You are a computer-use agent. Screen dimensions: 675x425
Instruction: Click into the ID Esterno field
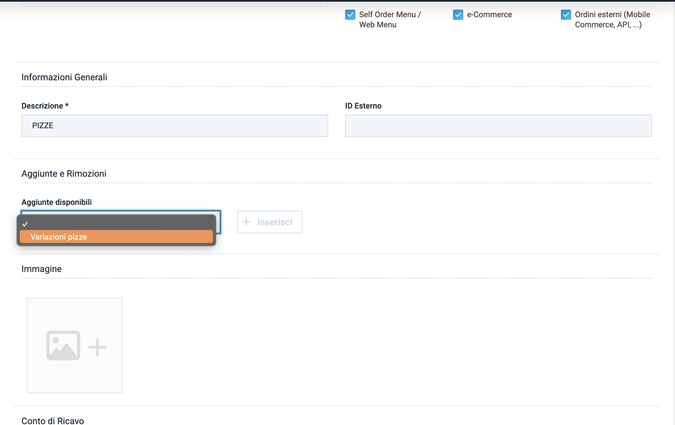click(x=498, y=126)
